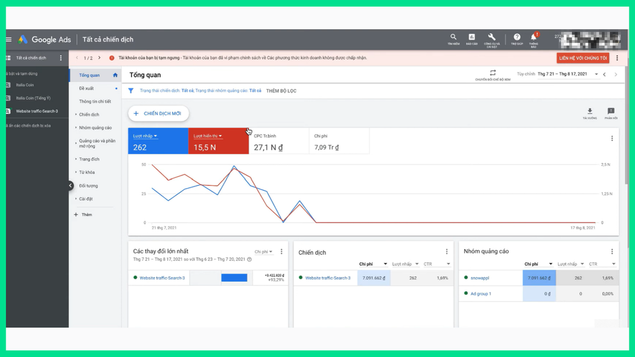Download the overview (Tải xuống)
This screenshot has height=357, width=635.
click(x=590, y=113)
